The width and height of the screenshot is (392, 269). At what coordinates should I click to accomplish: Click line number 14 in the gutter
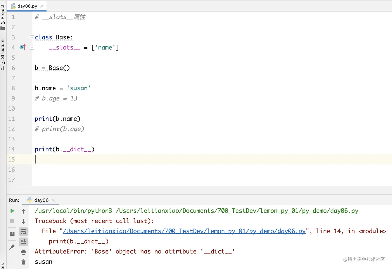pyautogui.click(x=11, y=149)
